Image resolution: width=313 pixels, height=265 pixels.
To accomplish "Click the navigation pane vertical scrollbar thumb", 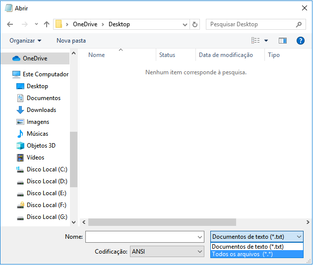I will (x=73, y=159).
